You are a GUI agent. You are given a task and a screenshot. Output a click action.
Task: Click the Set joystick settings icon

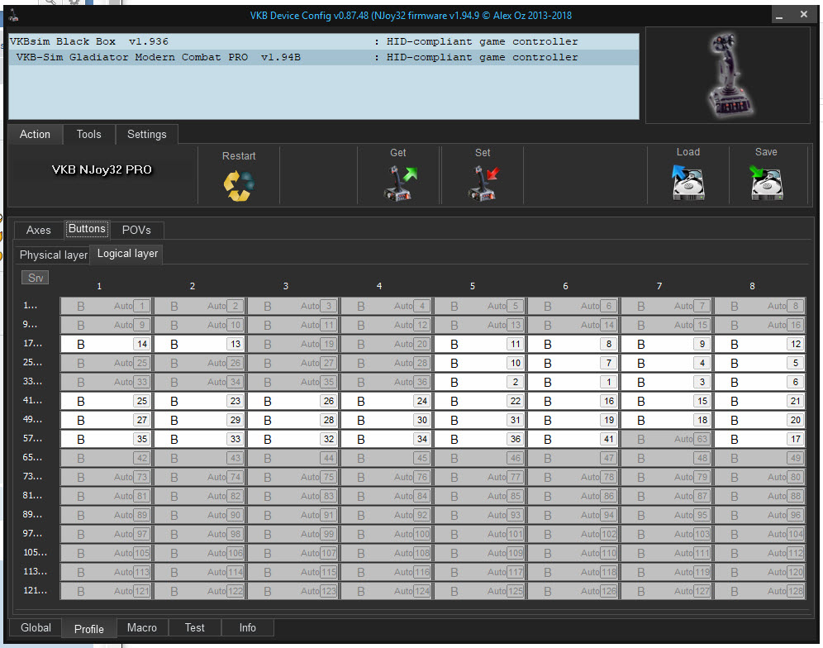pos(483,183)
